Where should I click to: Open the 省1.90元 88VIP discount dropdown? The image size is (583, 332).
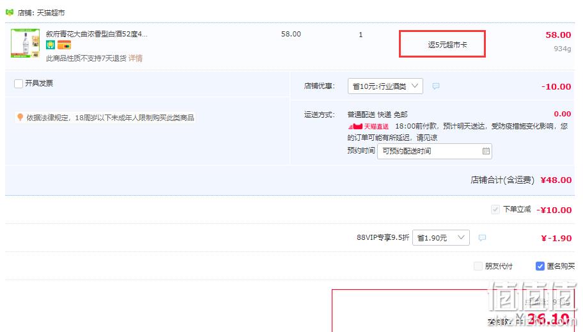(x=441, y=237)
